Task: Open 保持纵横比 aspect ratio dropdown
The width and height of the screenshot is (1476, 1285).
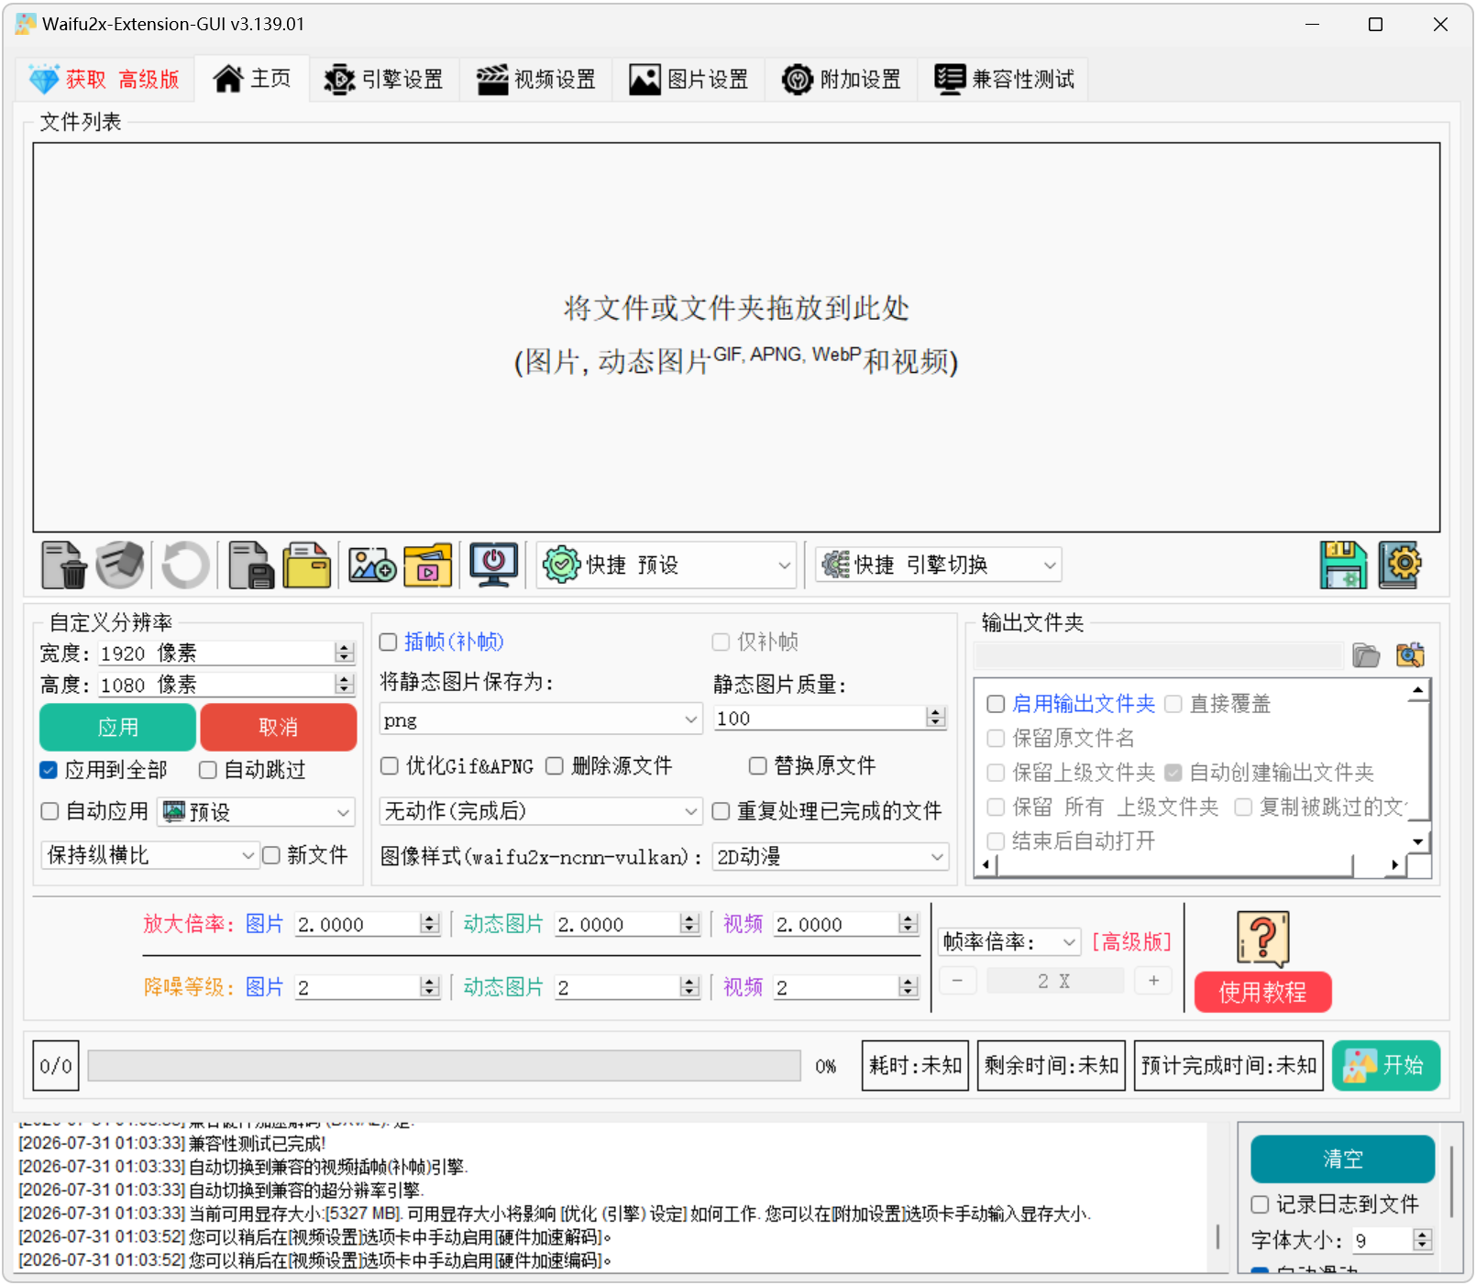Action: click(x=149, y=855)
